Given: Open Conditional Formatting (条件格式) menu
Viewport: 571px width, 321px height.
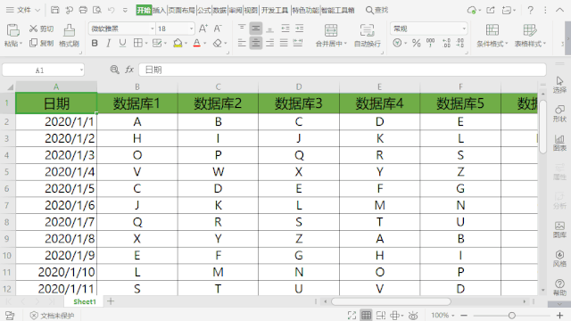Looking at the screenshot, I should pos(492,36).
